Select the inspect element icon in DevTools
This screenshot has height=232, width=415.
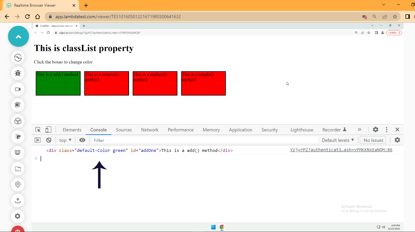(x=37, y=130)
